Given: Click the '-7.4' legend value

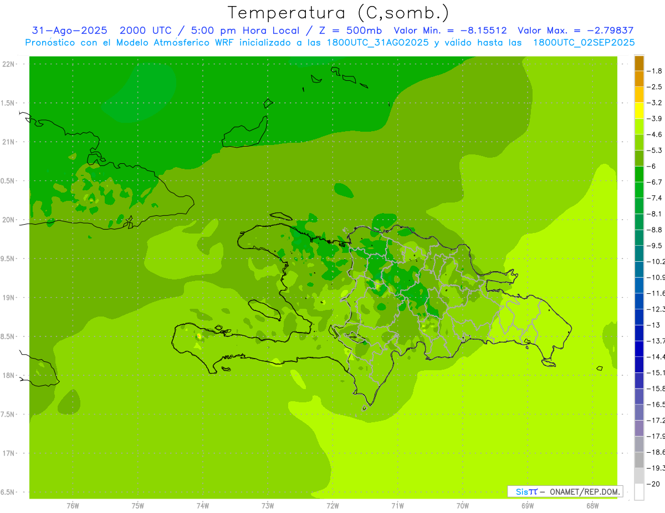Looking at the screenshot, I should pos(654,198).
